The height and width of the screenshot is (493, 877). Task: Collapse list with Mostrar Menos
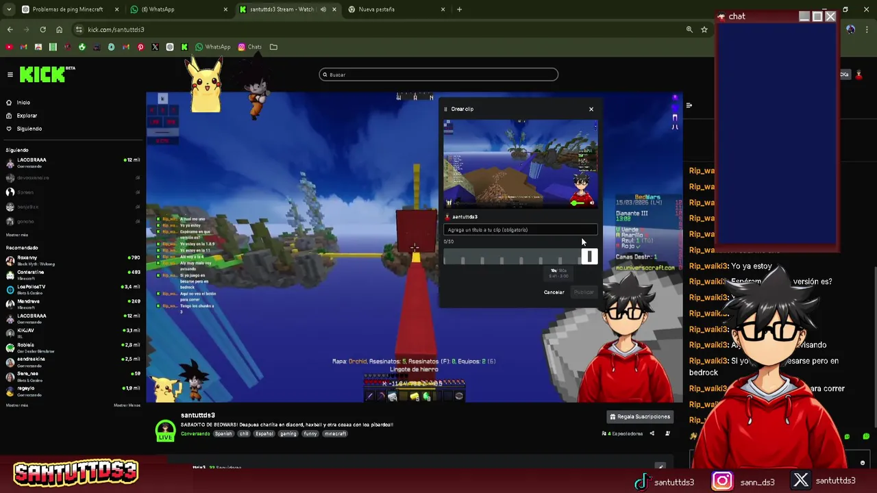[x=127, y=405]
